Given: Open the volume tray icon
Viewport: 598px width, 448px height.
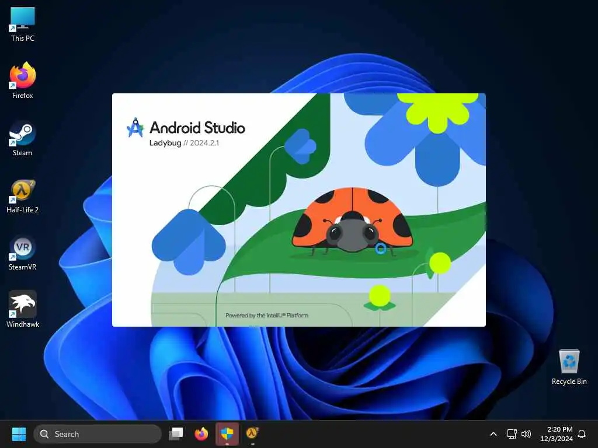Looking at the screenshot, I should coord(526,434).
